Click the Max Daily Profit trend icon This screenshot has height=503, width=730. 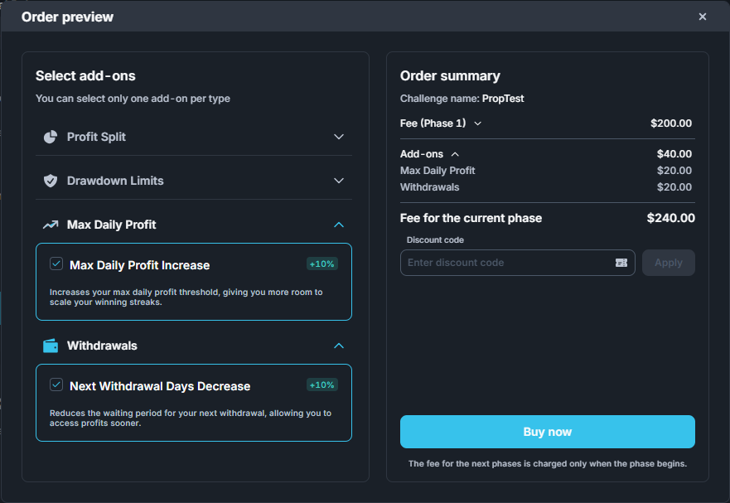click(x=51, y=225)
